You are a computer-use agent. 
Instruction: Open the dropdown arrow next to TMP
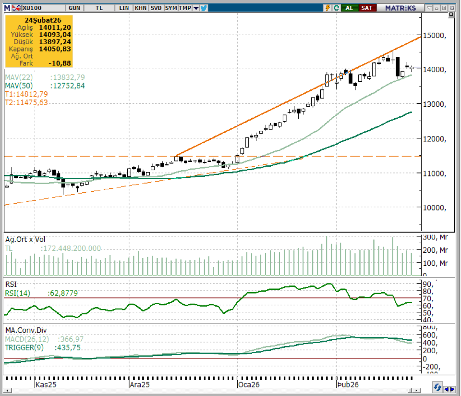(195, 8)
